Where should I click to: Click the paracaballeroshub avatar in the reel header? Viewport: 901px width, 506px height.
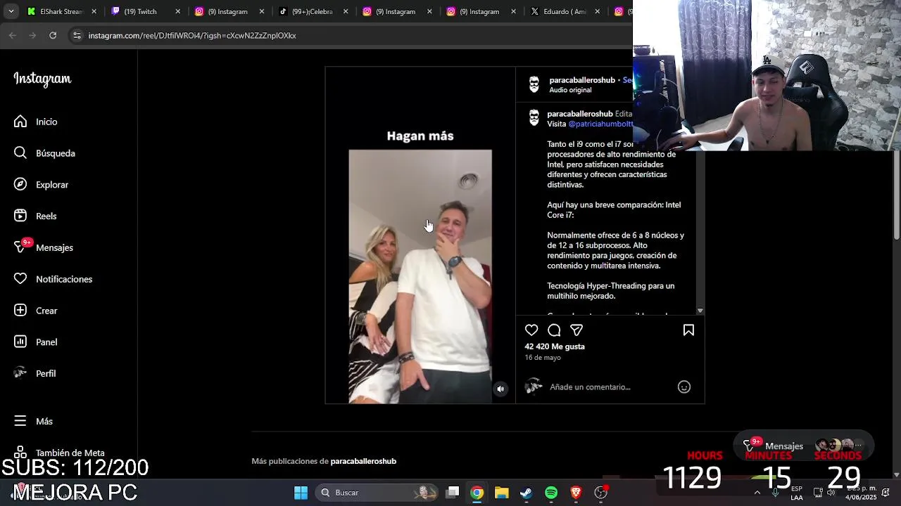[534, 85]
